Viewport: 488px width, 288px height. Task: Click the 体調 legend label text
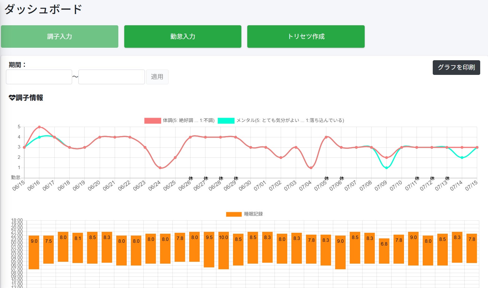189,120
